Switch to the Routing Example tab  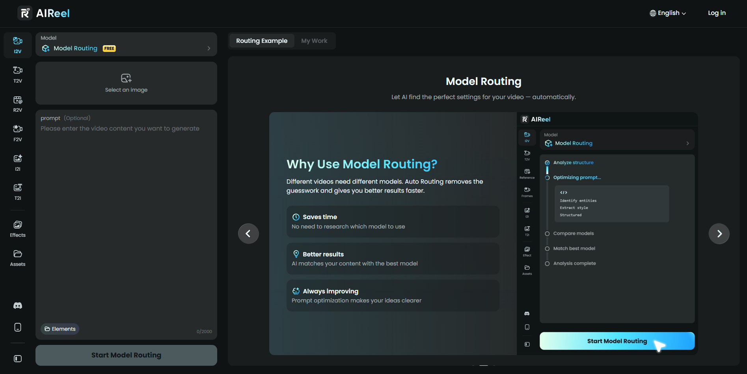tap(262, 41)
